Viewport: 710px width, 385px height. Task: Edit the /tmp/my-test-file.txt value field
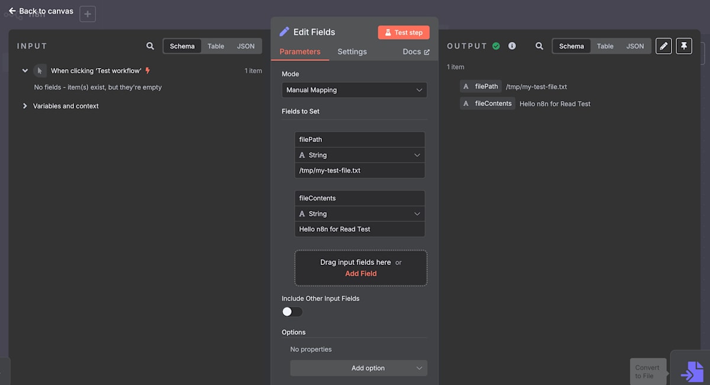click(x=360, y=170)
